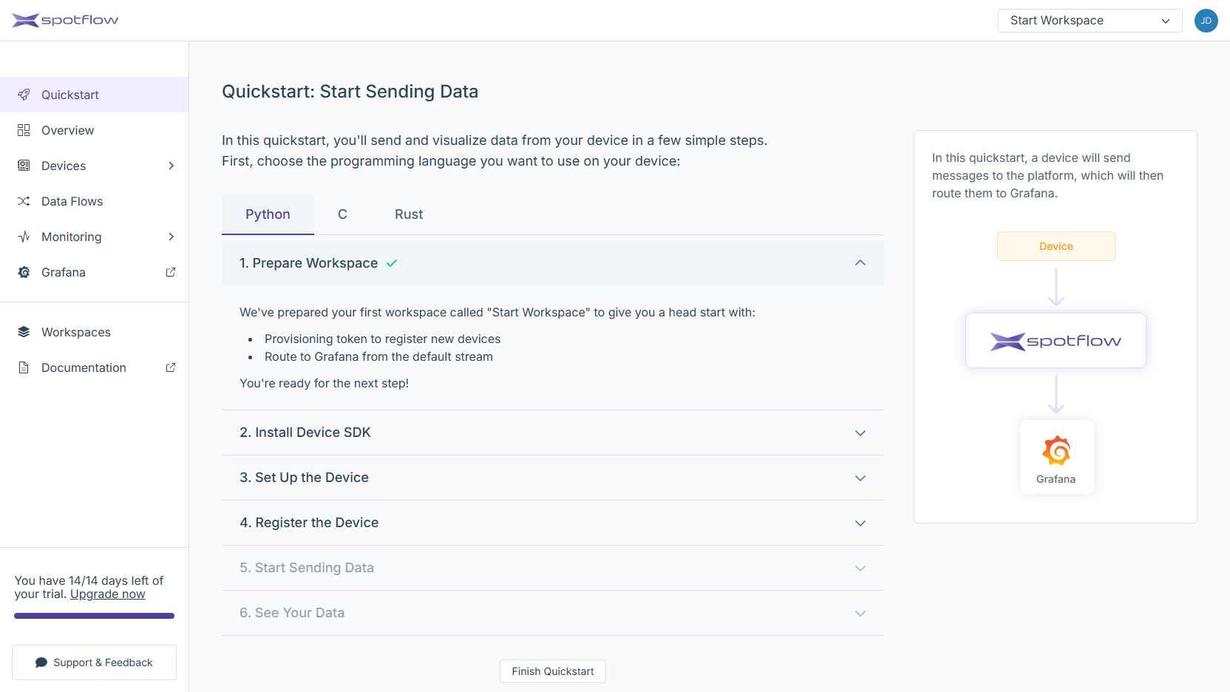Select the Python tab
This screenshot has width=1230, height=692.
click(268, 214)
